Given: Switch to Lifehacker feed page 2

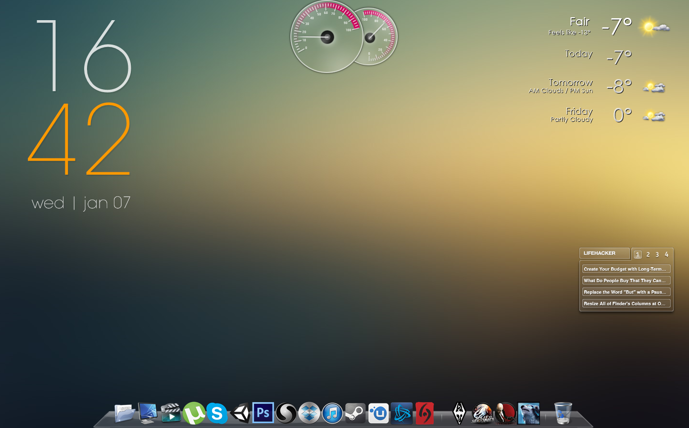Looking at the screenshot, I should tap(648, 254).
